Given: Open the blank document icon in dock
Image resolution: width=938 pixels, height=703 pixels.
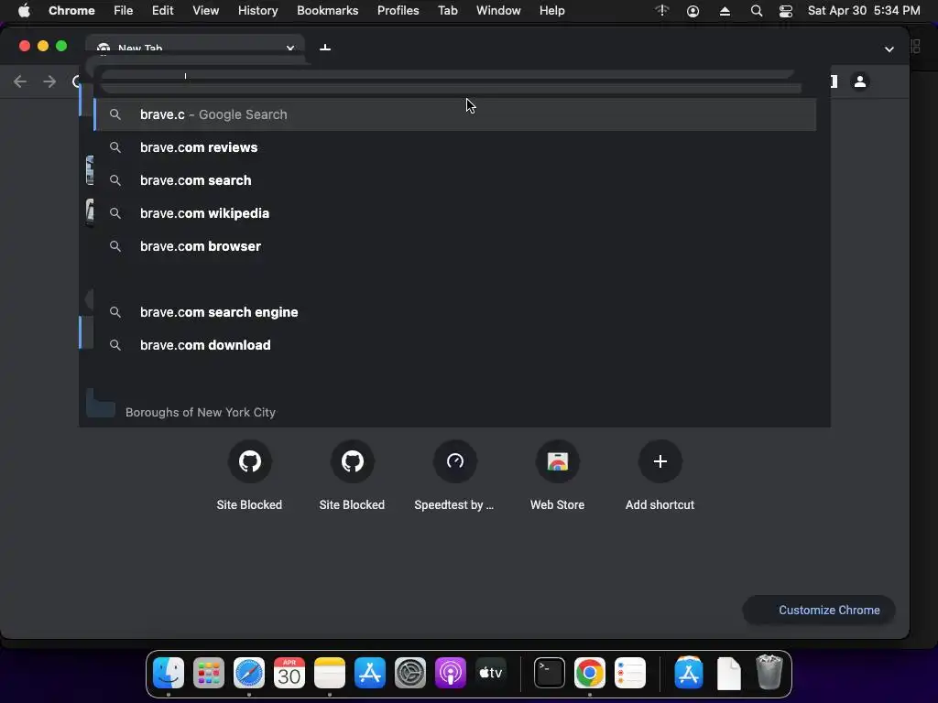Looking at the screenshot, I should [x=728, y=673].
